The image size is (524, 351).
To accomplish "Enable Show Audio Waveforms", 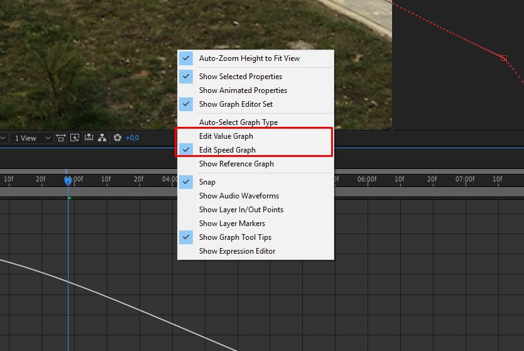I will [x=255, y=196].
